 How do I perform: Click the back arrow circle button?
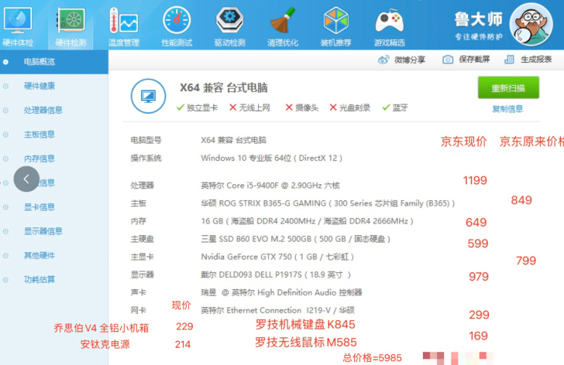(26, 179)
